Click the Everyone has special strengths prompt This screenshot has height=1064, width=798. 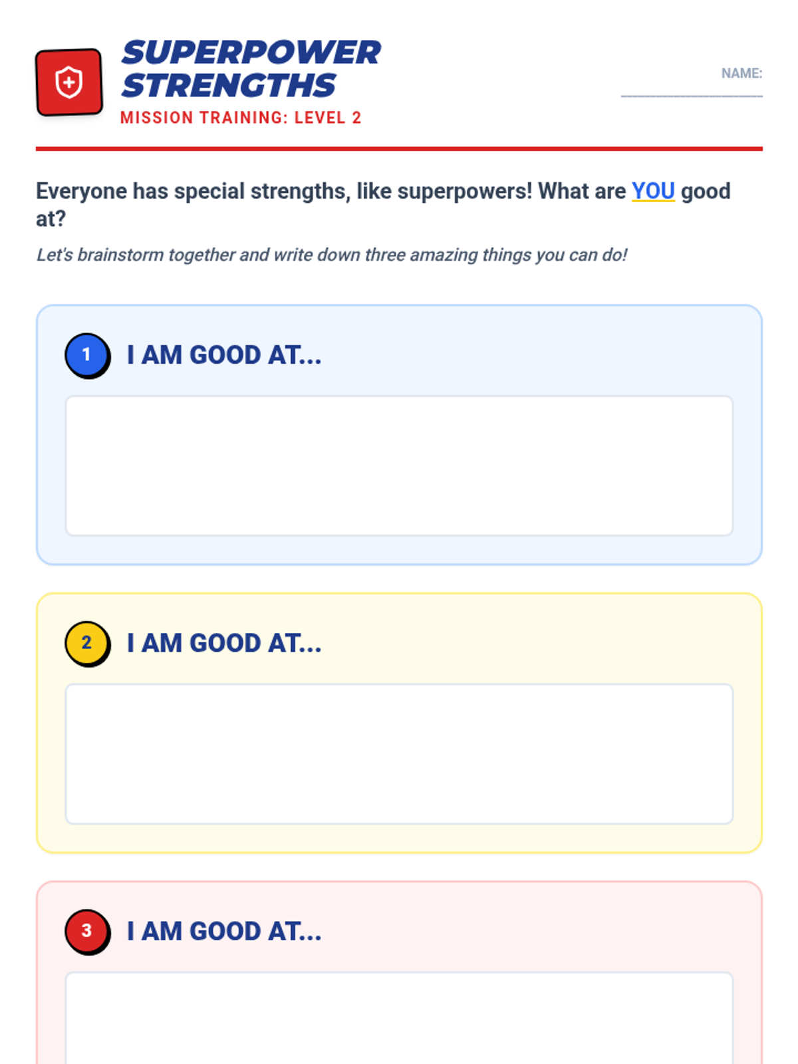[x=332, y=192]
